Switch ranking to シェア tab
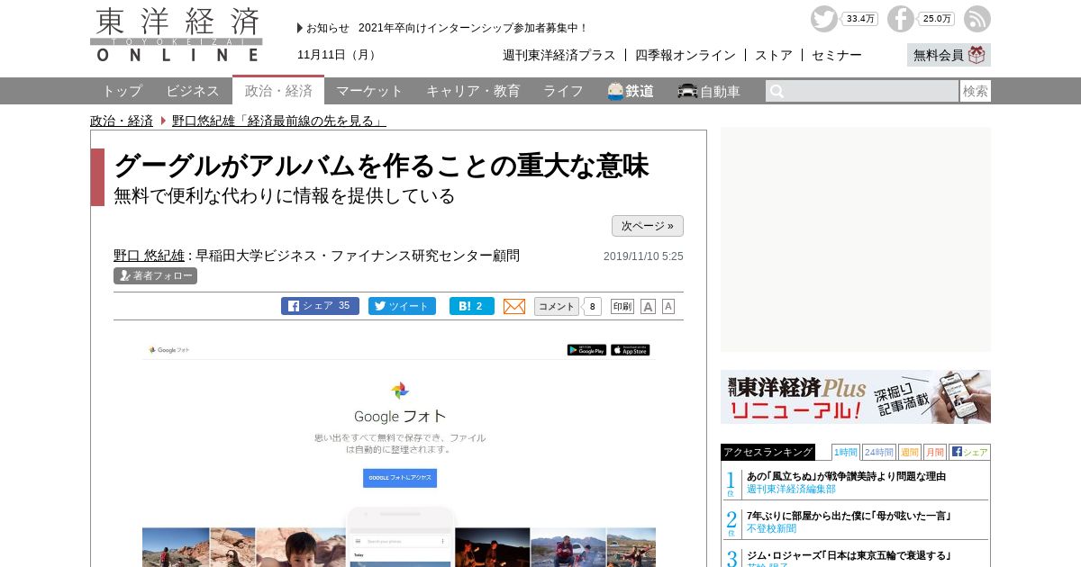1081x567 pixels. click(969, 452)
